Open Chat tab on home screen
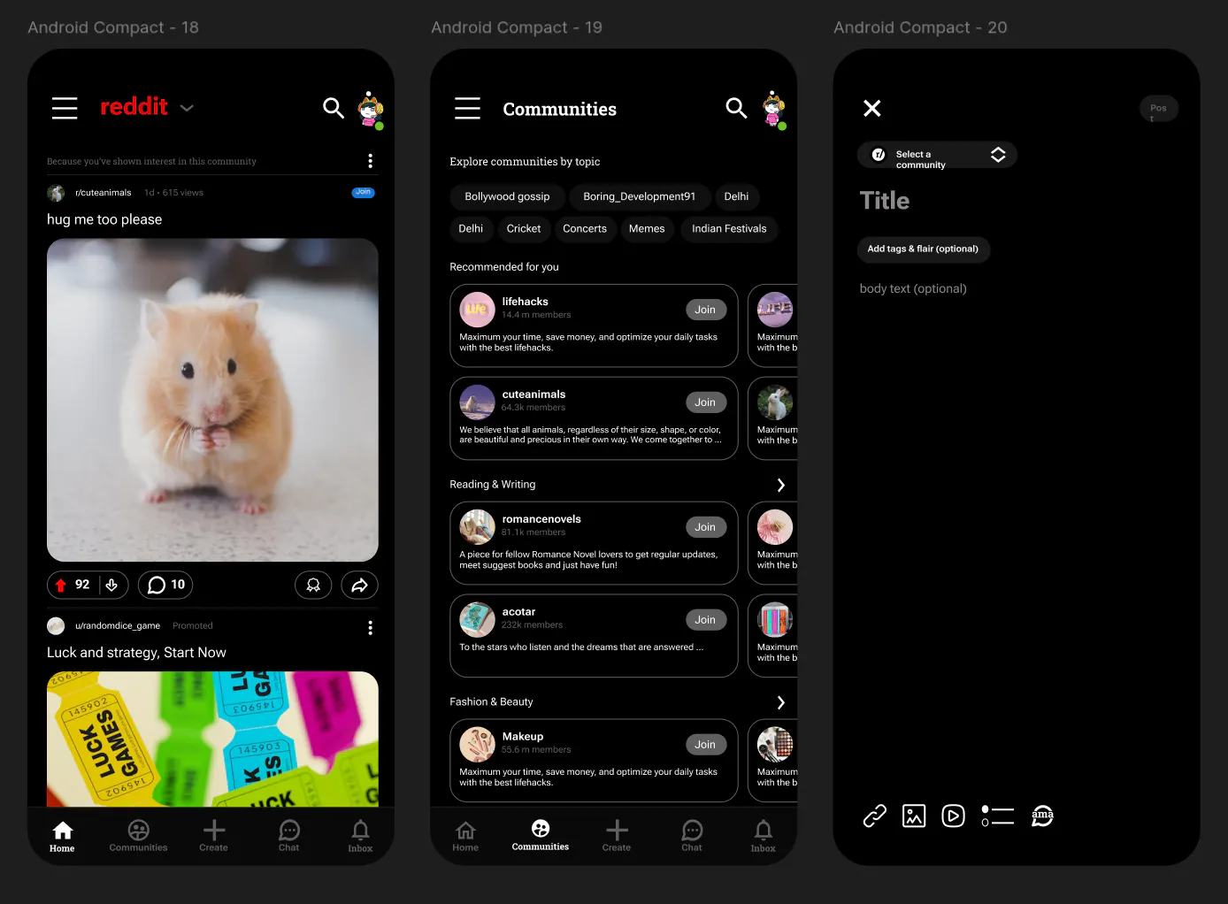 289,836
